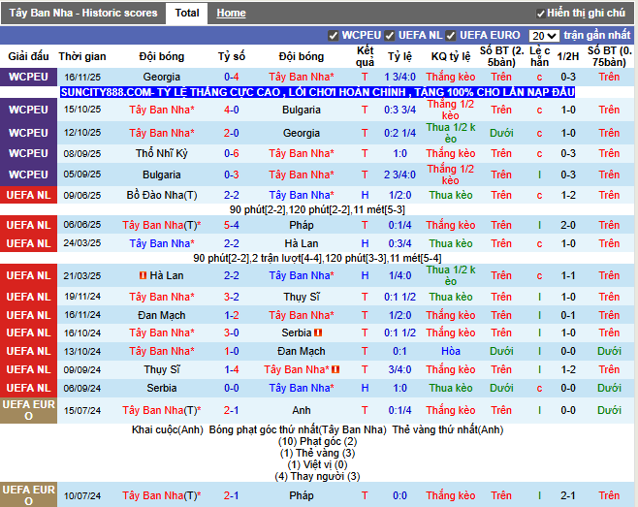Open the 20 recent matches dropdown
This screenshot has width=638, height=507.
(x=544, y=36)
